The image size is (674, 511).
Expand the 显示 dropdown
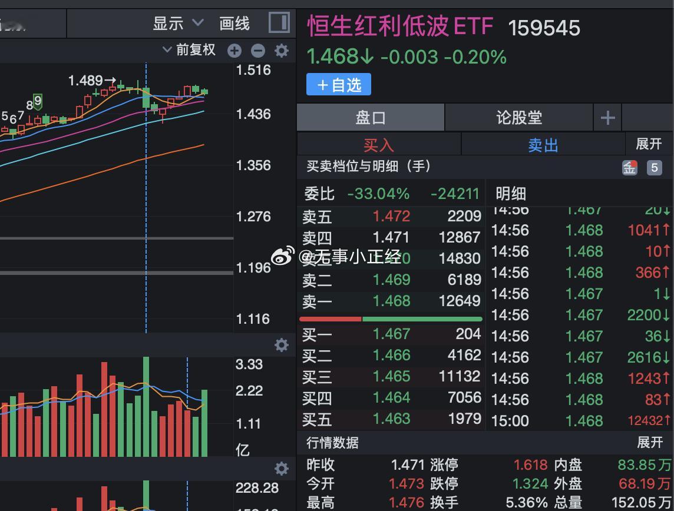click(179, 23)
